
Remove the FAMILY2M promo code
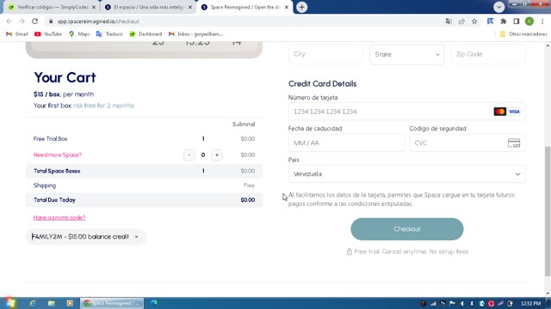click(136, 237)
